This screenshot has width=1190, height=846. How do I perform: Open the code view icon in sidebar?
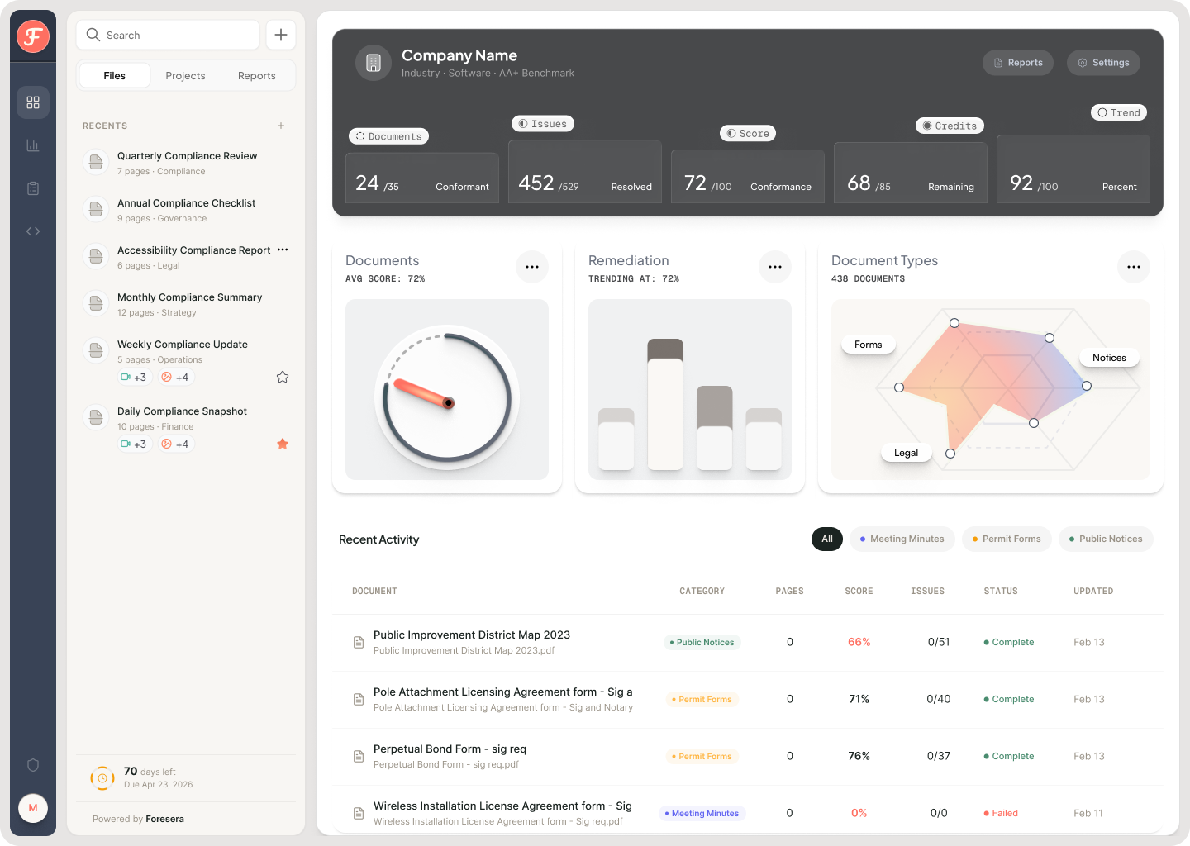pyautogui.click(x=33, y=231)
